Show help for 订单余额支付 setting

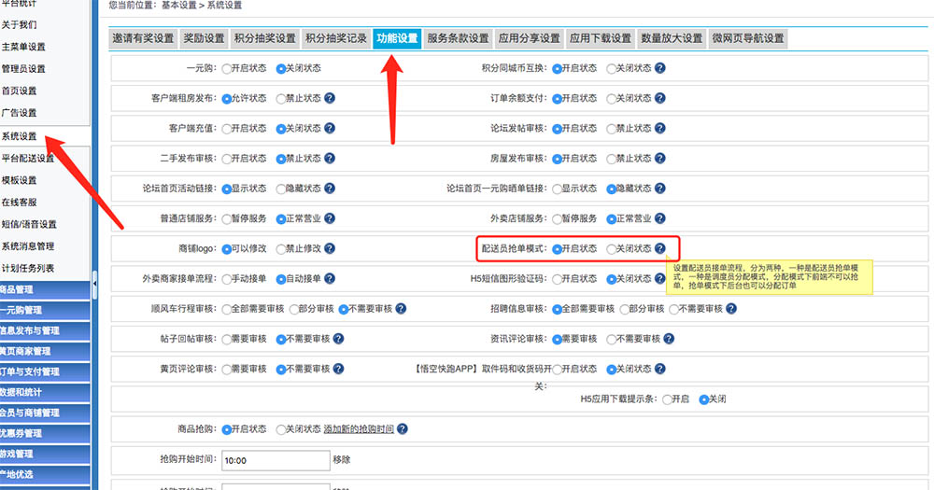[660, 98]
